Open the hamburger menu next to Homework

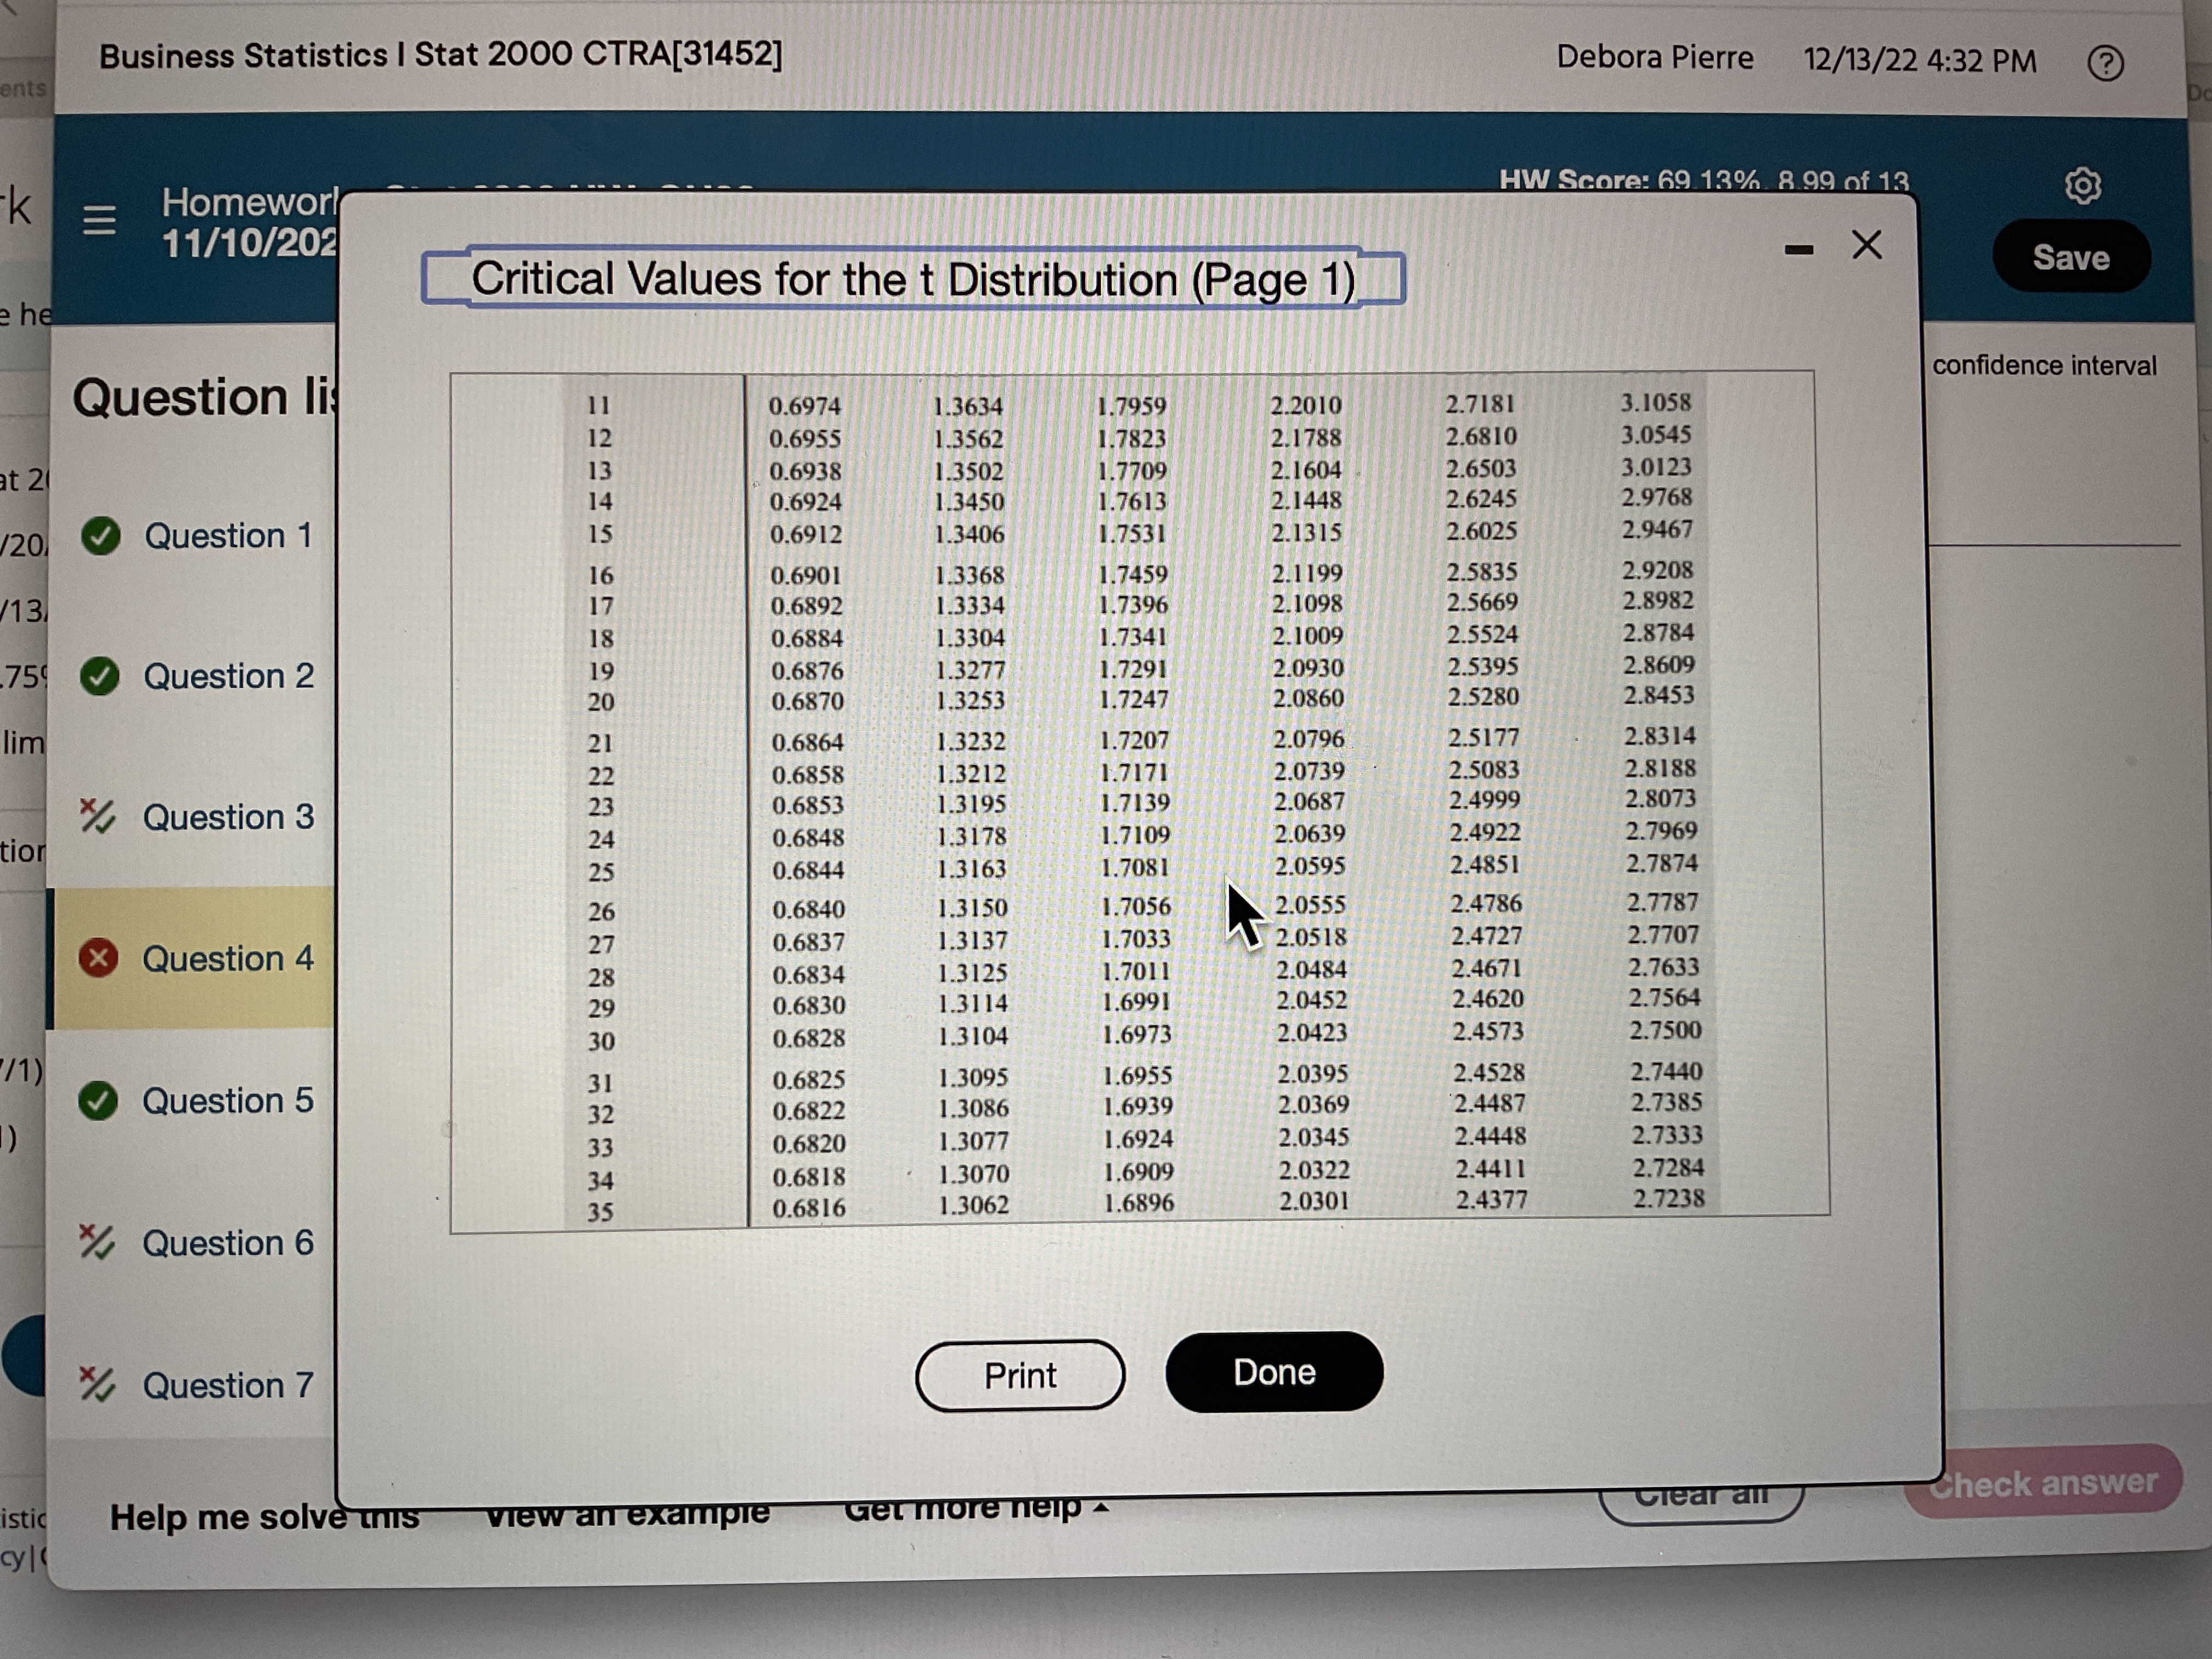click(99, 220)
